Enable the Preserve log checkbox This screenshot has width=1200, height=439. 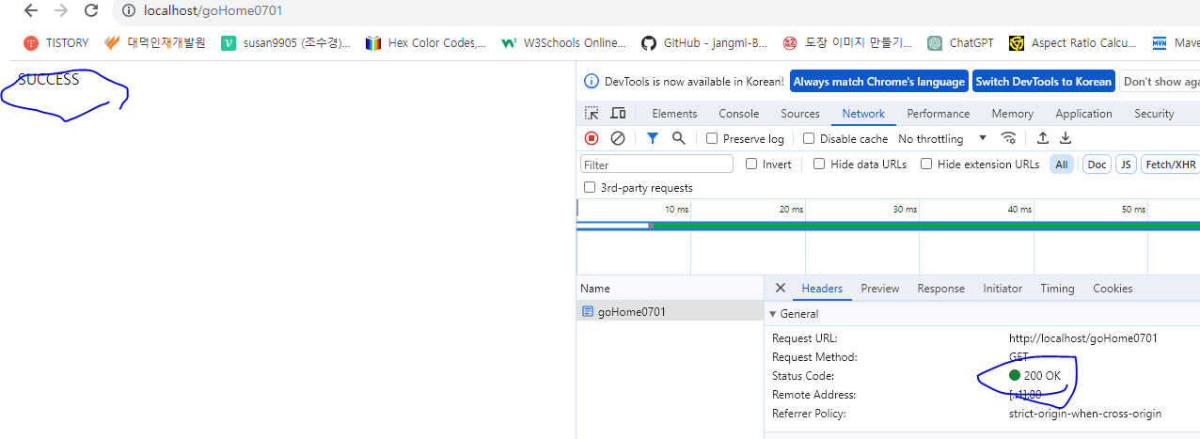pyautogui.click(x=712, y=138)
